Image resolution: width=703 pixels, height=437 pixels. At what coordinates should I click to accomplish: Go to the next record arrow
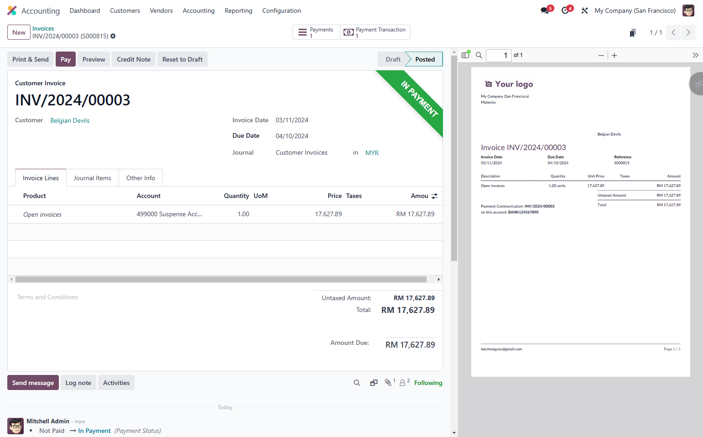point(688,32)
